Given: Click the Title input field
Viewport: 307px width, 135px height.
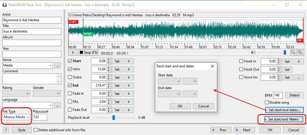Looking at the screenshot, I should (x=32, y=31).
